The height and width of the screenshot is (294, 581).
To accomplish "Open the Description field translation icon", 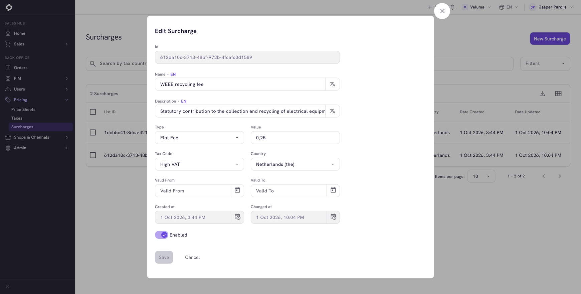I will pyautogui.click(x=333, y=111).
